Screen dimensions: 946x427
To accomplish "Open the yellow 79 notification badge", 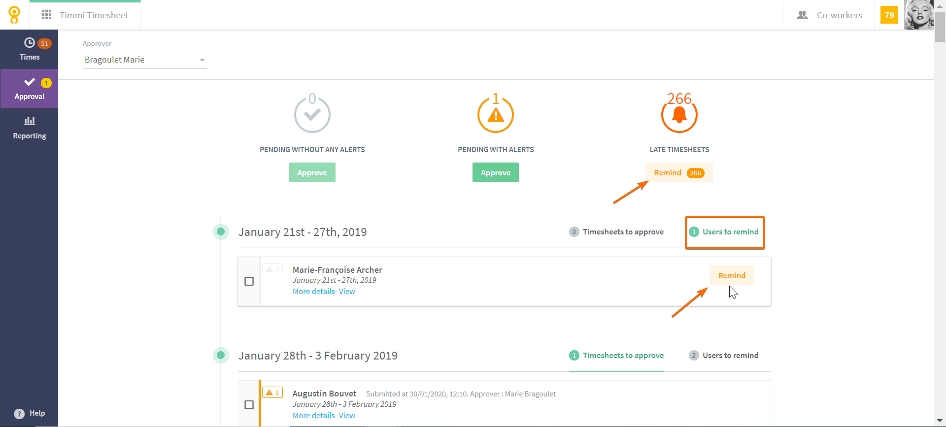I will point(889,15).
